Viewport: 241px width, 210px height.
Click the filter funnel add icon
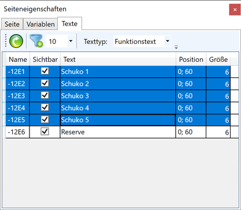36,40
